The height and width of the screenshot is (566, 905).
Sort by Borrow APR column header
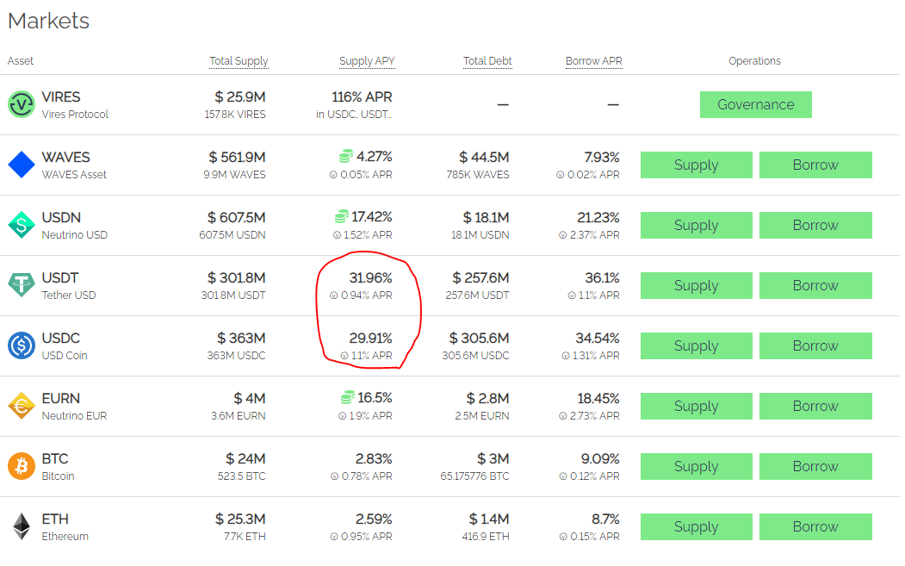pos(594,61)
